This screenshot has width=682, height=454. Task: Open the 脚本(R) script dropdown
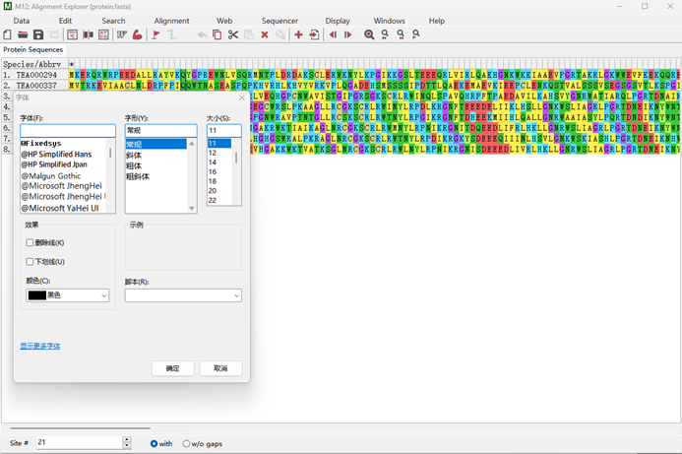[183, 295]
